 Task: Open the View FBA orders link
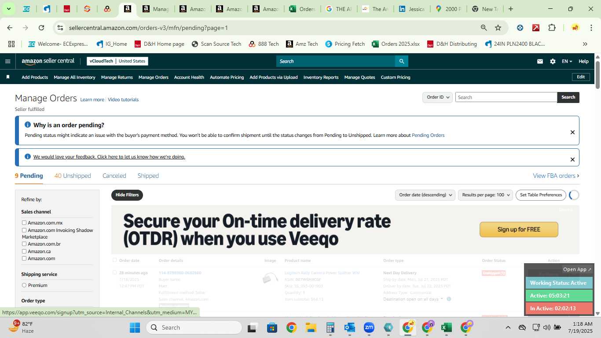556,176
